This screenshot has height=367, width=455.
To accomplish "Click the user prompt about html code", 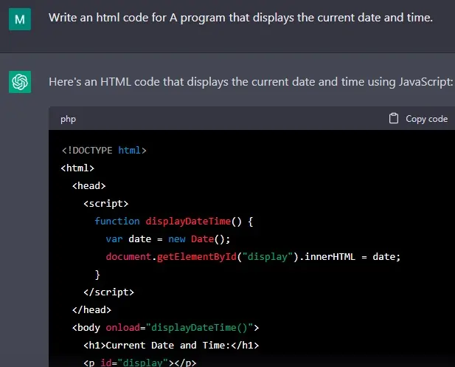I will [x=240, y=18].
